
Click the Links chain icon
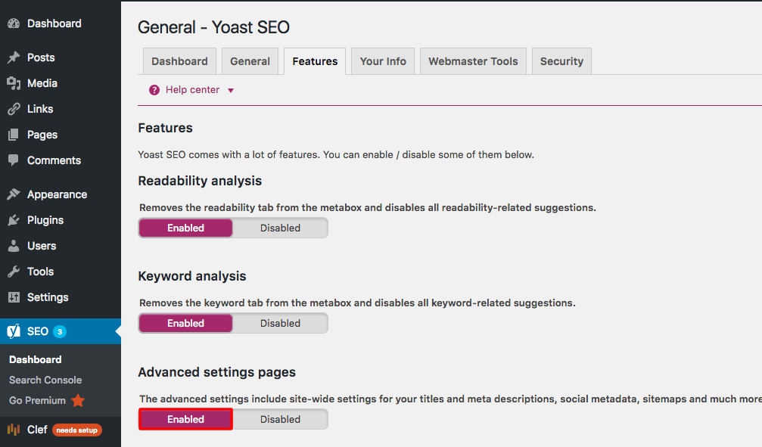click(x=14, y=109)
